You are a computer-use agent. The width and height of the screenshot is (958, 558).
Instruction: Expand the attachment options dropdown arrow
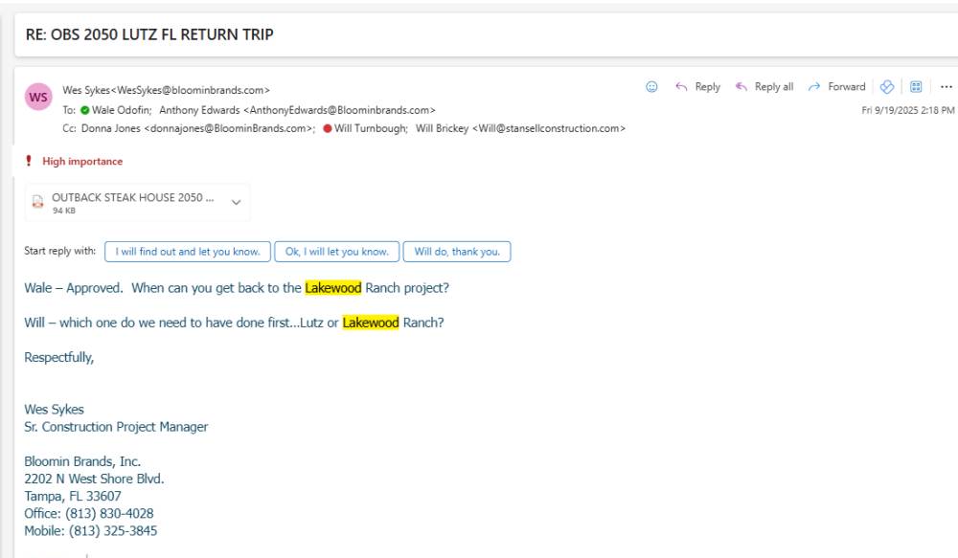(x=237, y=203)
